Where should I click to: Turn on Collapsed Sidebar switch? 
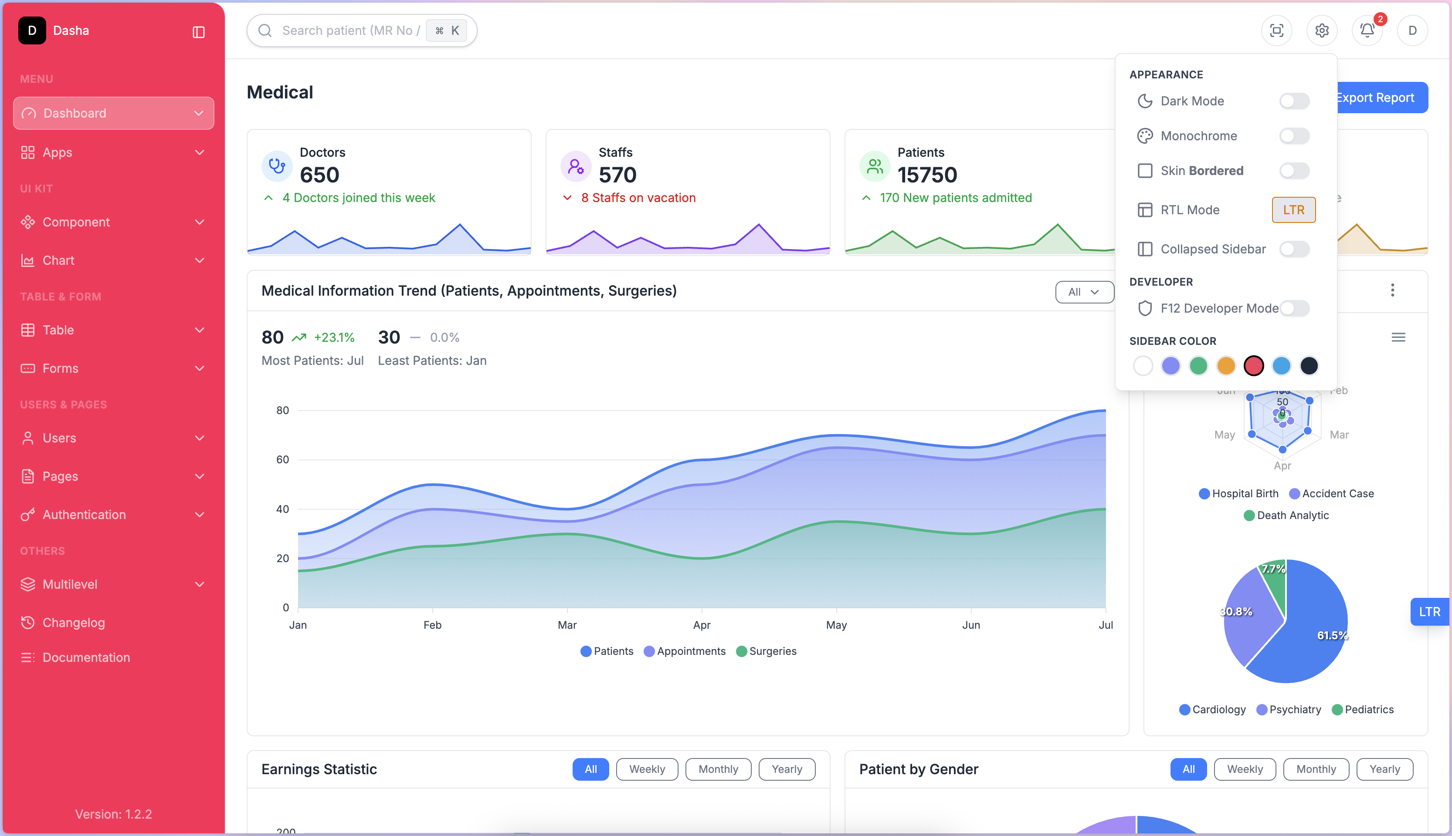pos(1294,249)
